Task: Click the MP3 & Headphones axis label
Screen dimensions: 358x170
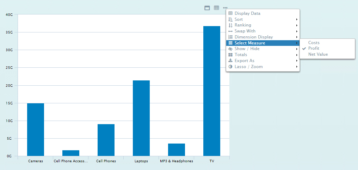Action: pyautogui.click(x=177, y=161)
